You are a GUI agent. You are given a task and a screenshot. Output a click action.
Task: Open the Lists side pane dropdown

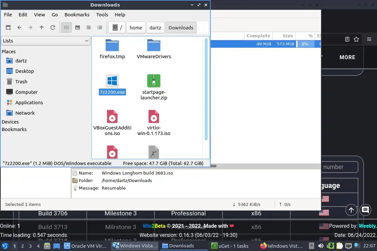46,41
